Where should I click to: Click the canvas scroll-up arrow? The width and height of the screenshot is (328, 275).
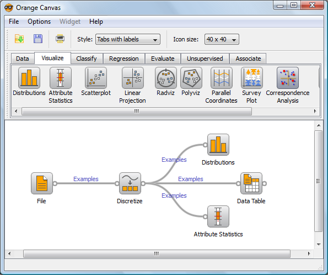(319, 125)
